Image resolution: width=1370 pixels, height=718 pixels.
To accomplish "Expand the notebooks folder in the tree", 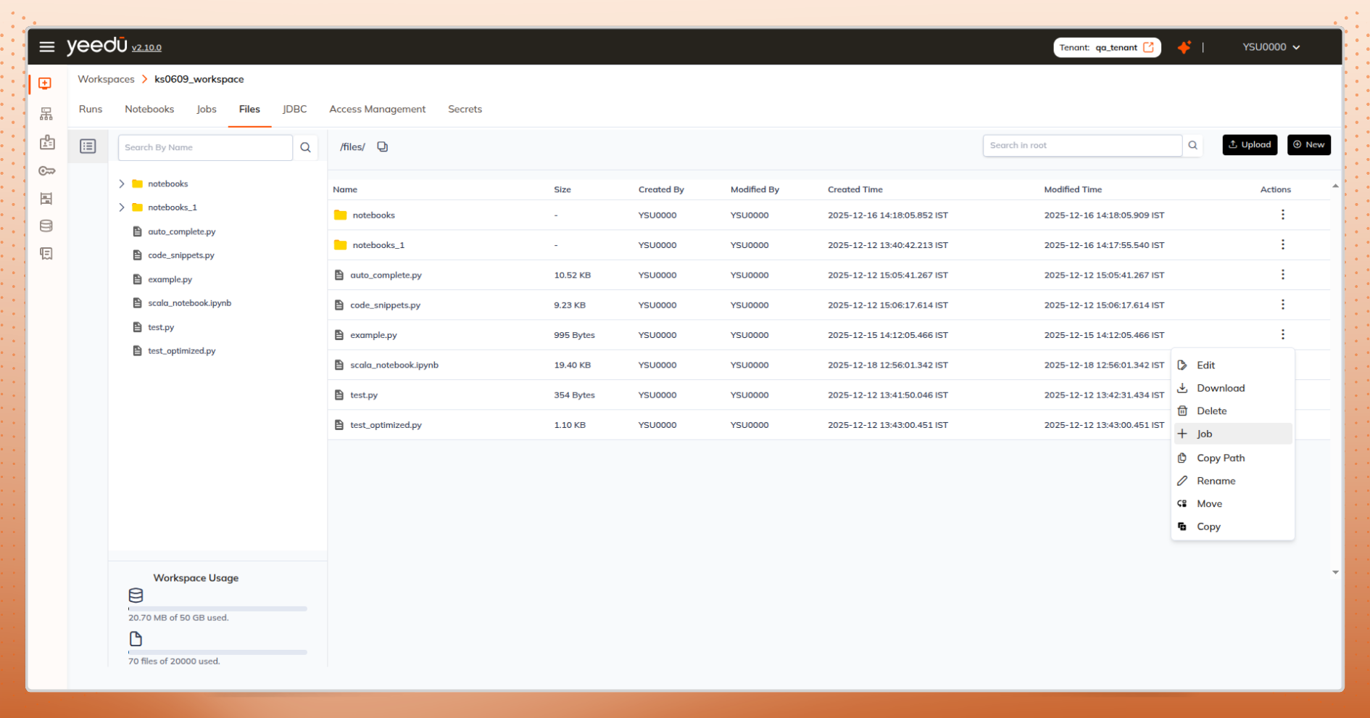I will point(122,183).
